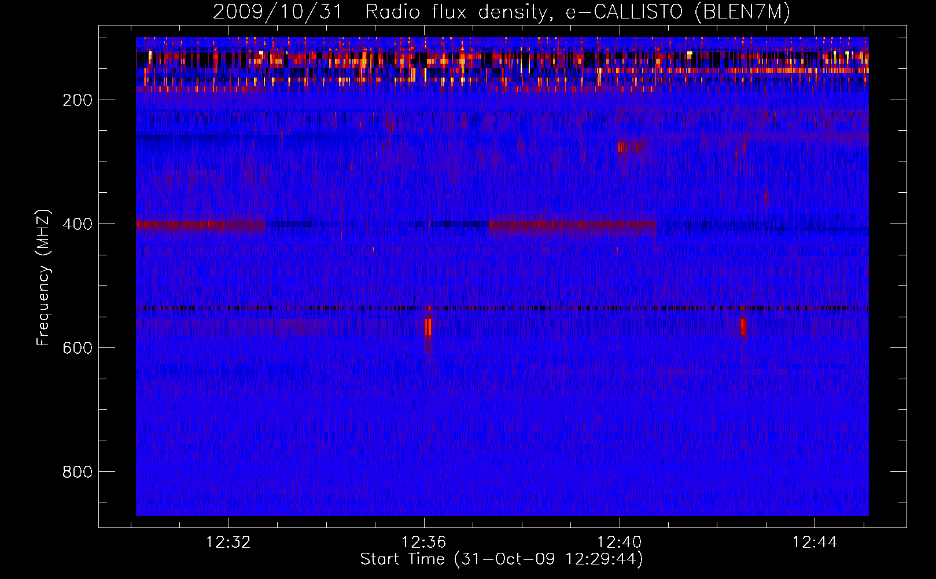Click the 'Start Time (31-Oct-09 12:29:44)' label
Viewport: 936px width, 579px height.
(x=502, y=559)
